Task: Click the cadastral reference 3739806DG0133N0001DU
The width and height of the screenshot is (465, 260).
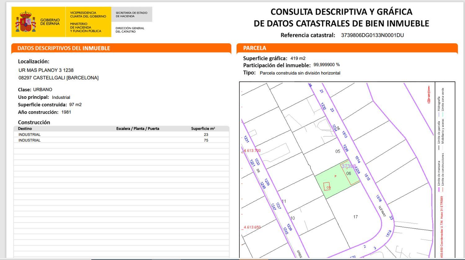Action: pos(372,35)
